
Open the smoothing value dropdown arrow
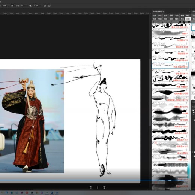pyautogui.click(x=26, y=6)
